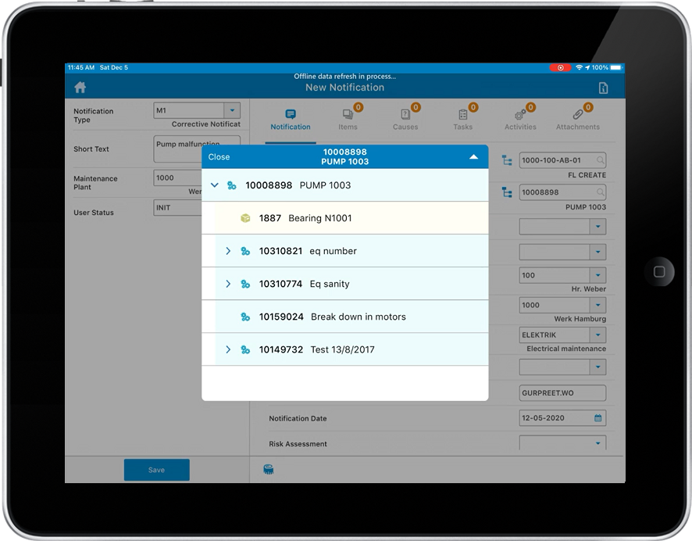
Task: Open the Notification Type M1 dropdown
Action: 231,111
